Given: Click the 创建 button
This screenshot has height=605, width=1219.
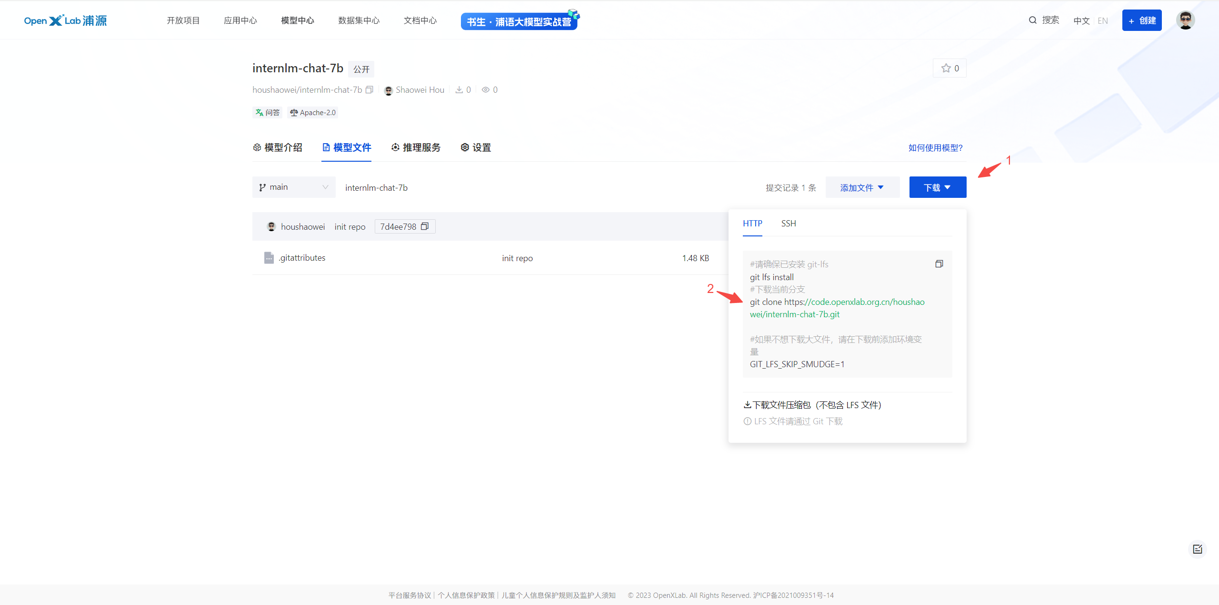Looking at the screenshot, I should [1142, 20].
